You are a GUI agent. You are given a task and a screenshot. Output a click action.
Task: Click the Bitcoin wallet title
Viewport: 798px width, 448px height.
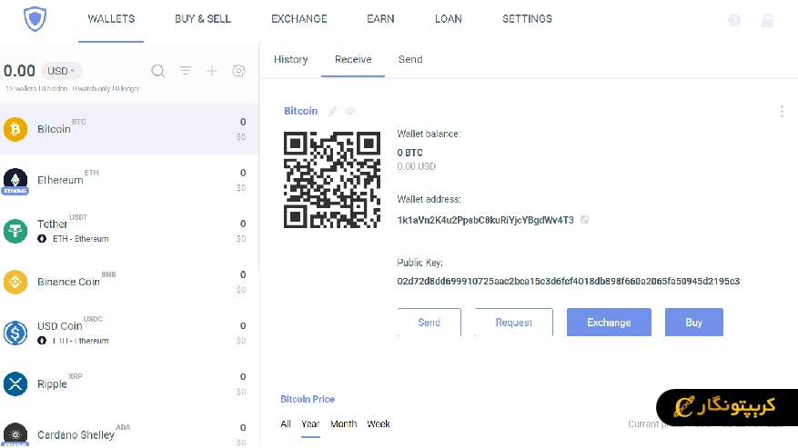pyautogui.click(x=300, y=111)
